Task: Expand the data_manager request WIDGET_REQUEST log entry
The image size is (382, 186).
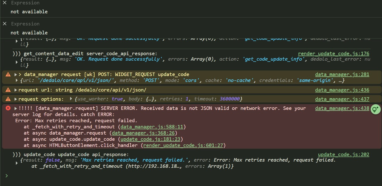Action: click(16, 75)
